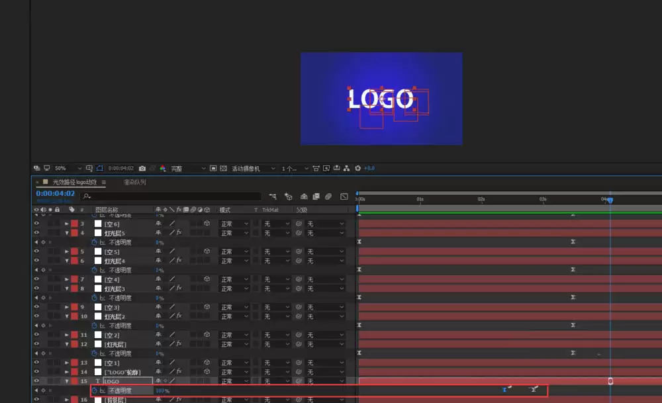Open the 活动摄像机 camera view dropdown
The width and height of the screenshot is (662, 403).
pos(253,168)
